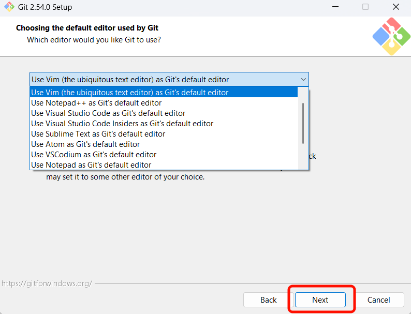Select Vim option in the dropdown list

[x=164, y=93]
